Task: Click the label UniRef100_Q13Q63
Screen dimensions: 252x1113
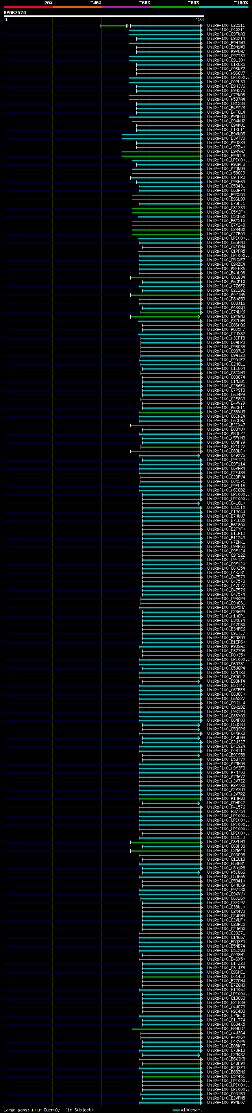Action: tap(226, 998)
